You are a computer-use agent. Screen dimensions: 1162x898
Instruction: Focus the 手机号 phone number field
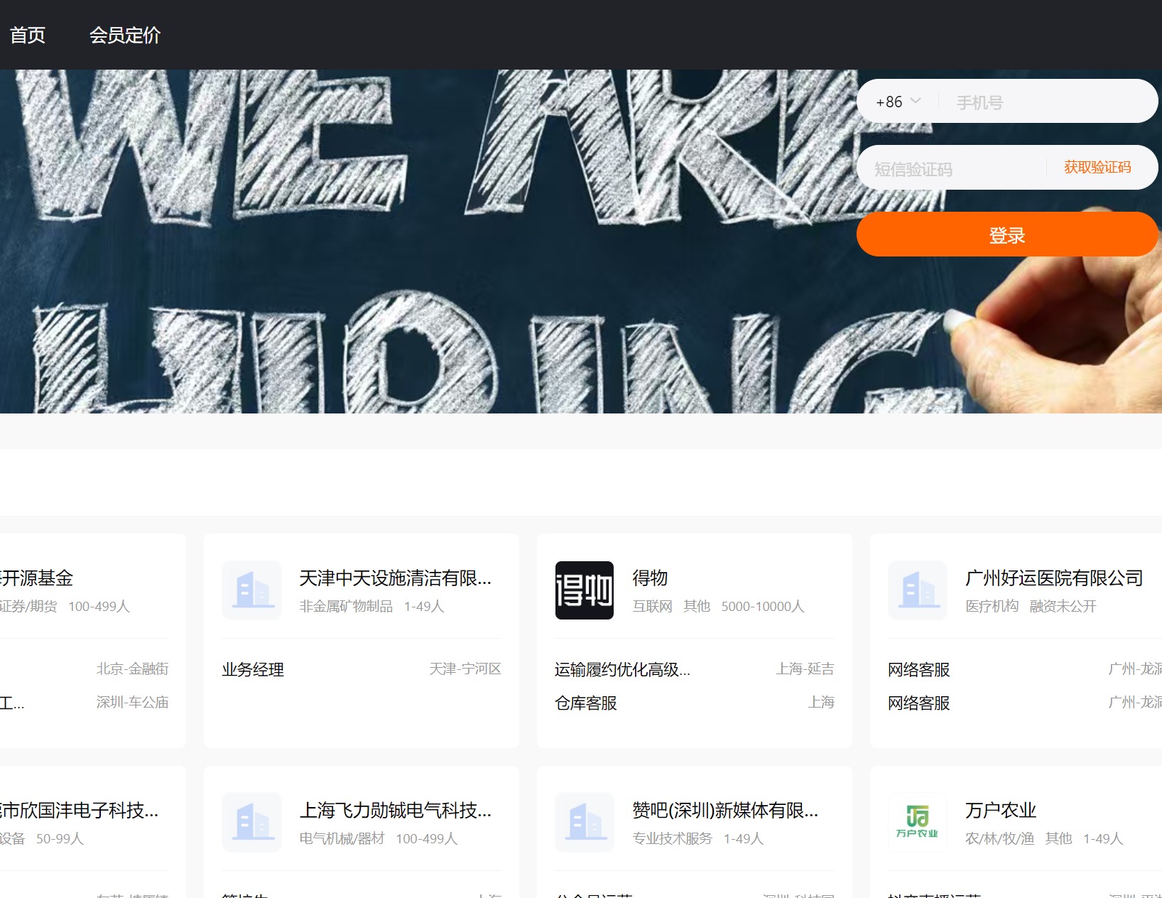pyautogui.click(x=1048, y=102)
